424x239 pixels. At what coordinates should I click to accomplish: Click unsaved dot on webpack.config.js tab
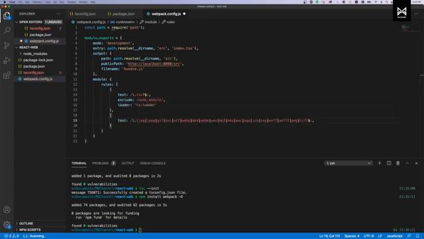click(184, 14)
